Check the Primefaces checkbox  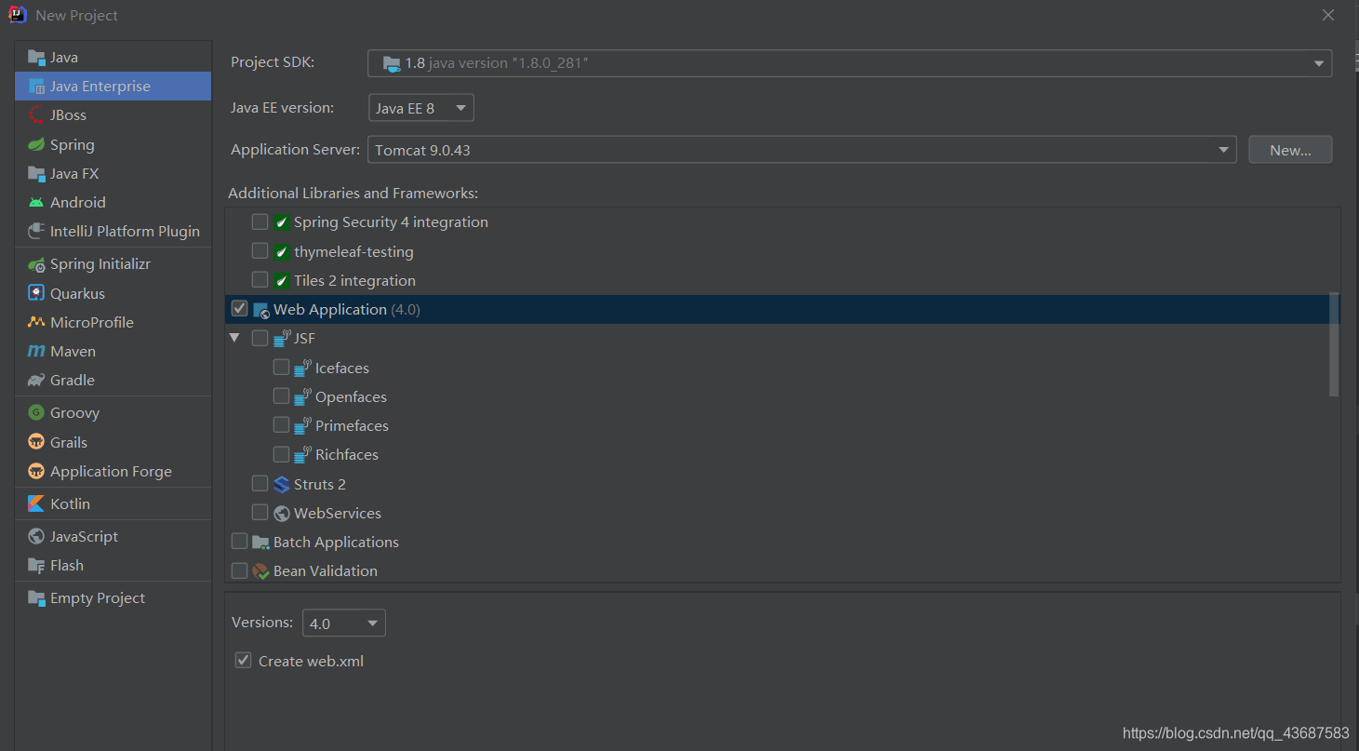pyautogui.click(x=281, y=424)
